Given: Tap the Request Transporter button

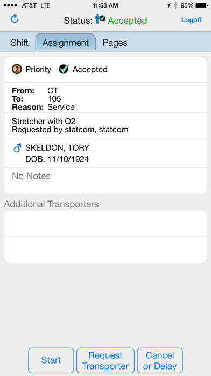Looking at the screenshot, I should click(105, 360).
